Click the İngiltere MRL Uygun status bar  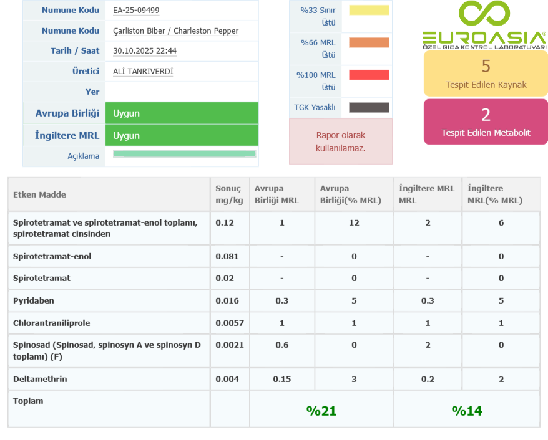point(182,135)
